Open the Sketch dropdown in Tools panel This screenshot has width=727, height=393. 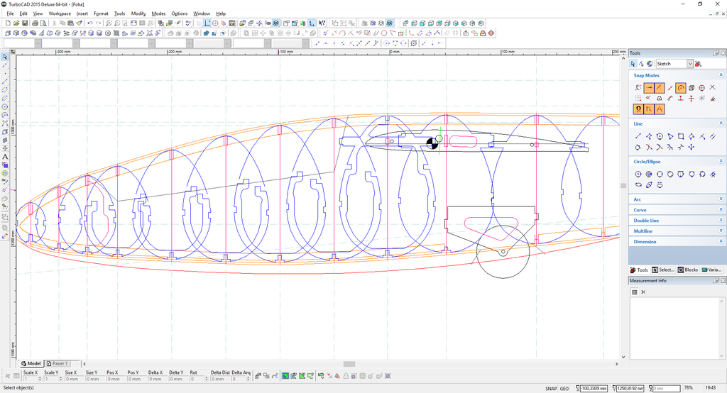tap(689, 64)
